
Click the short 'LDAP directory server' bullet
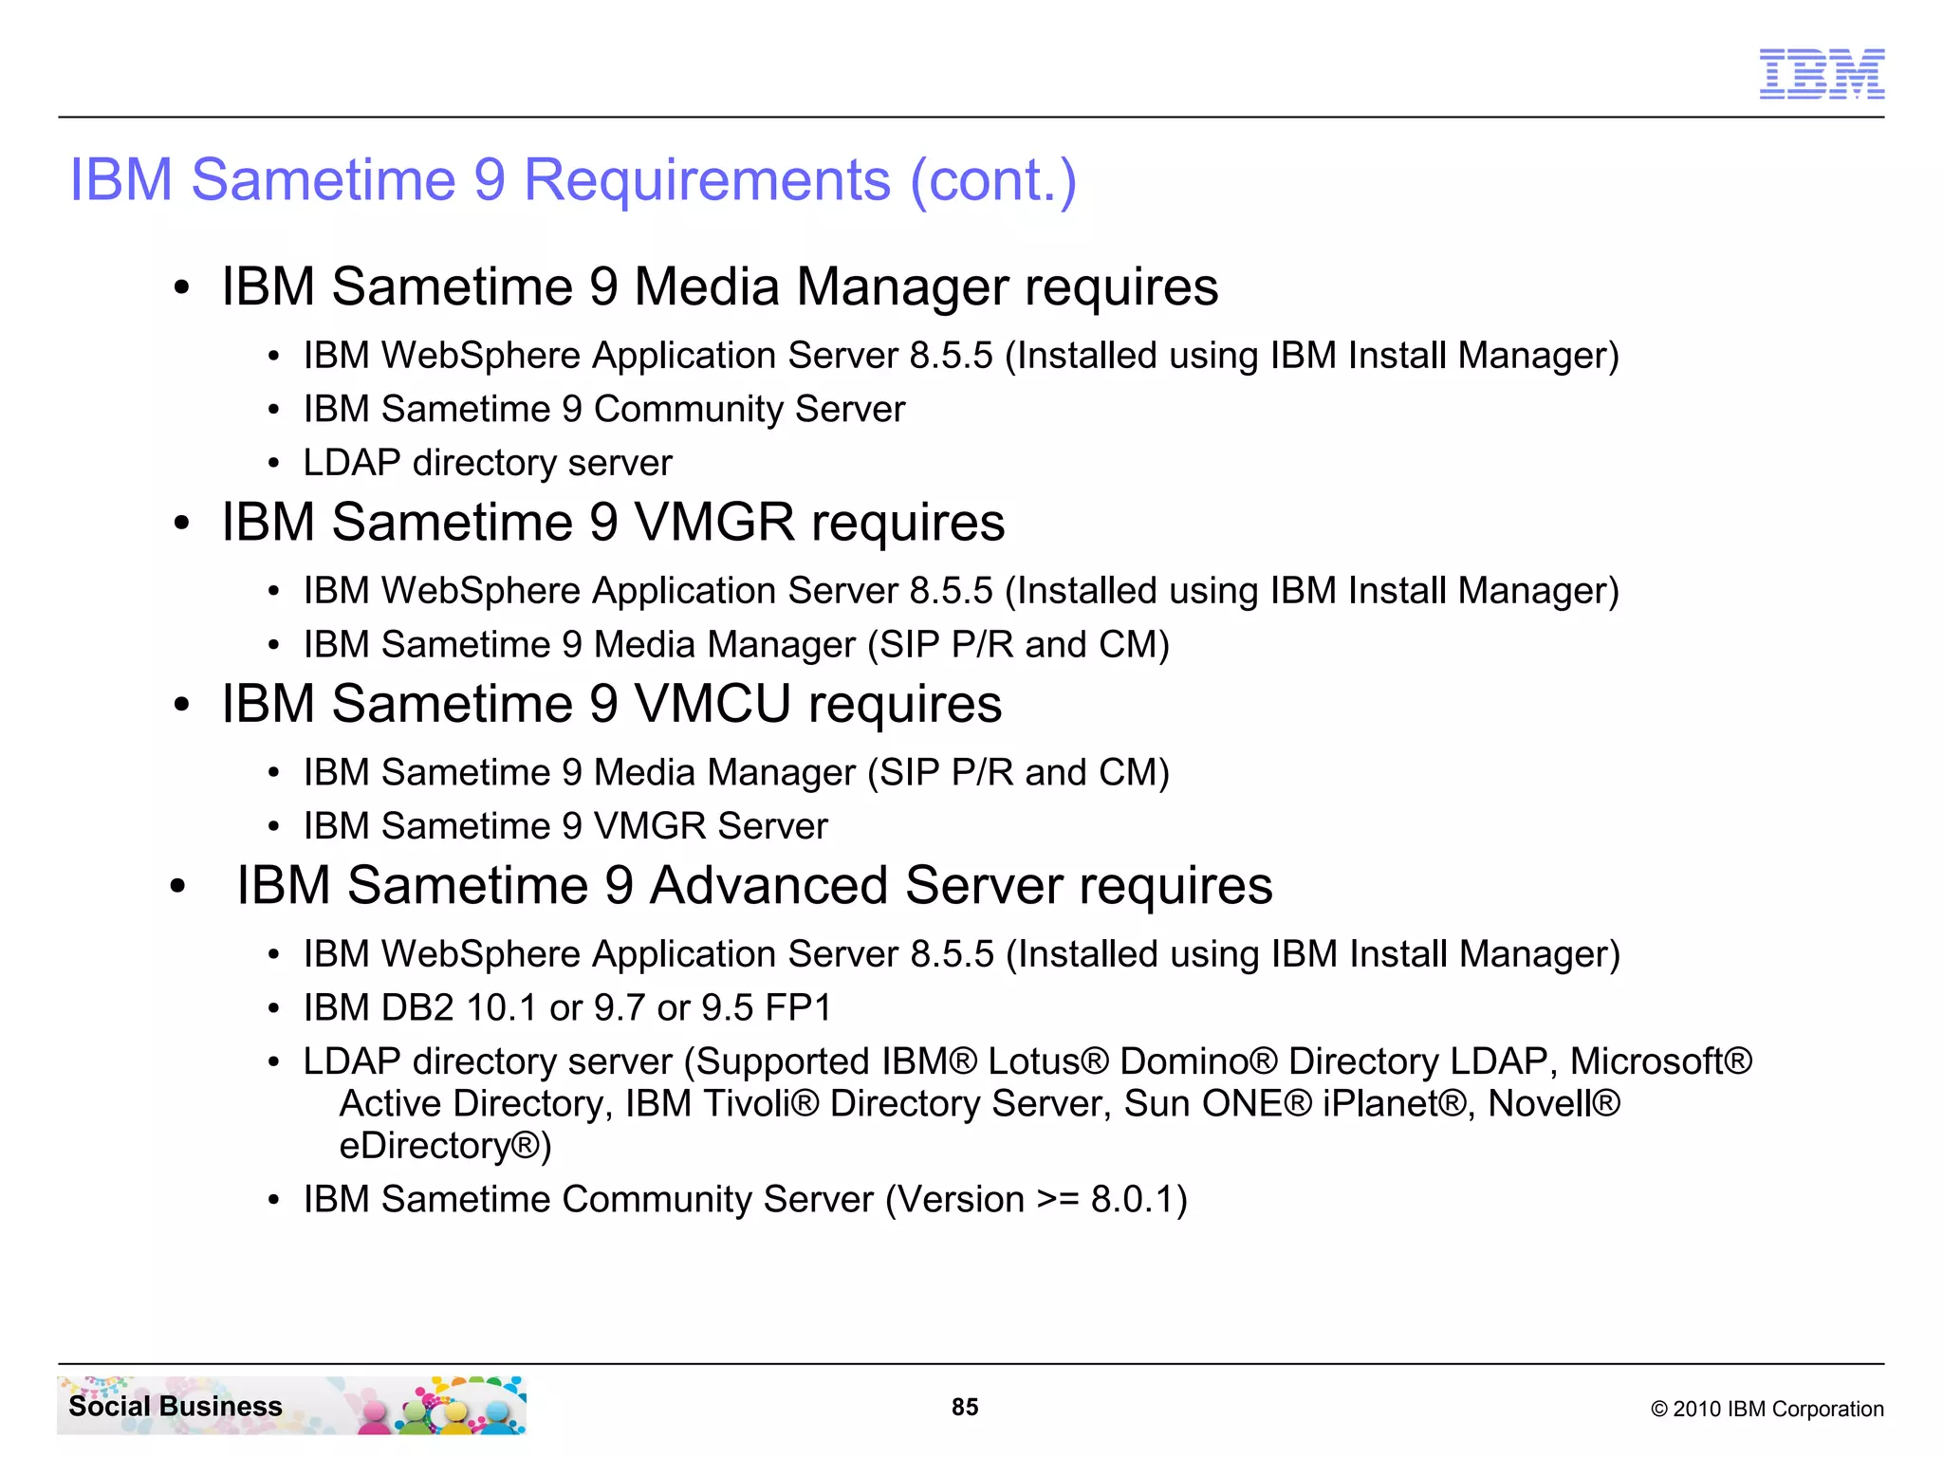(x=488, y=463)
